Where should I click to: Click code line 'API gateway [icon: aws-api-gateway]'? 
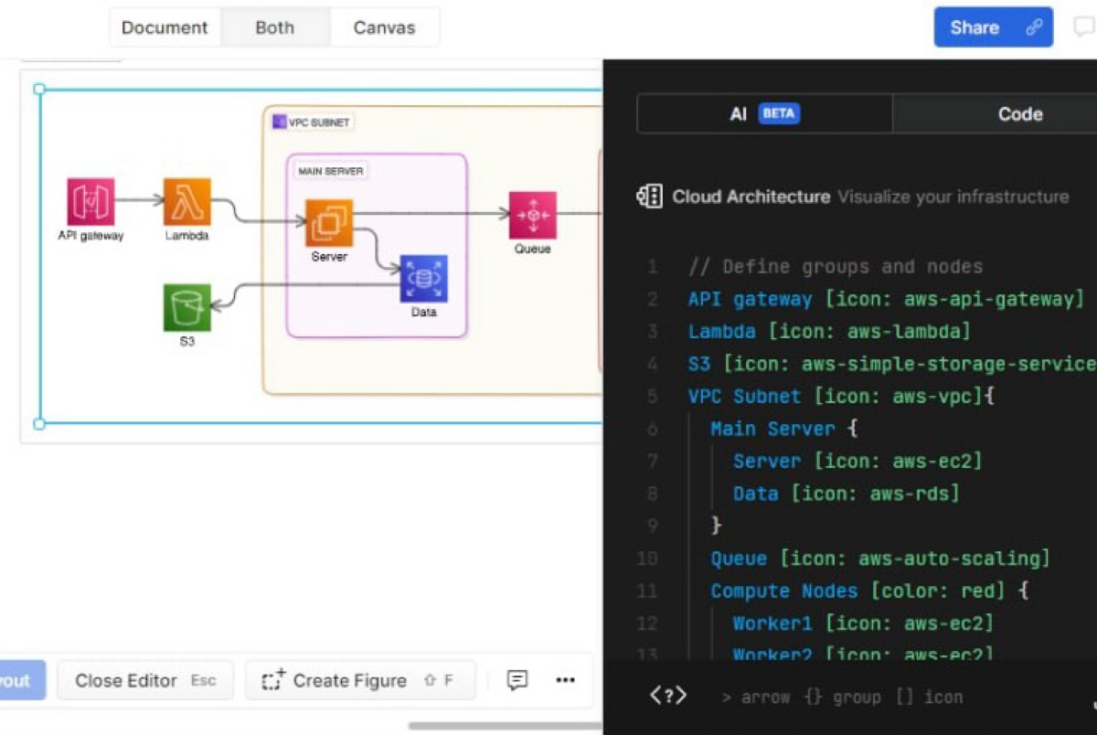click(886, 299)
